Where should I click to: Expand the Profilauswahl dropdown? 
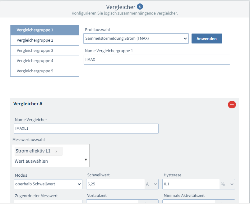tap(136, 39)
